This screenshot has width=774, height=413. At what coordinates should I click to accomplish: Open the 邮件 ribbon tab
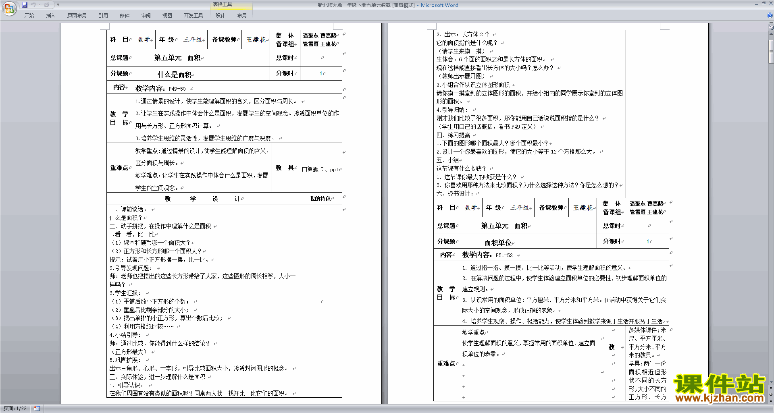125,15
